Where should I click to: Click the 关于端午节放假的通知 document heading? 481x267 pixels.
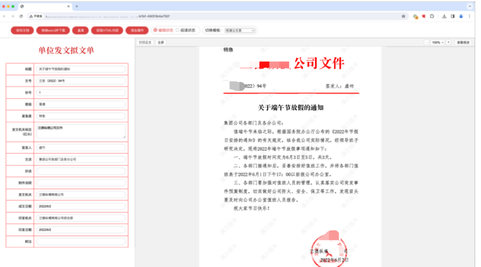[x=291, y=108]
